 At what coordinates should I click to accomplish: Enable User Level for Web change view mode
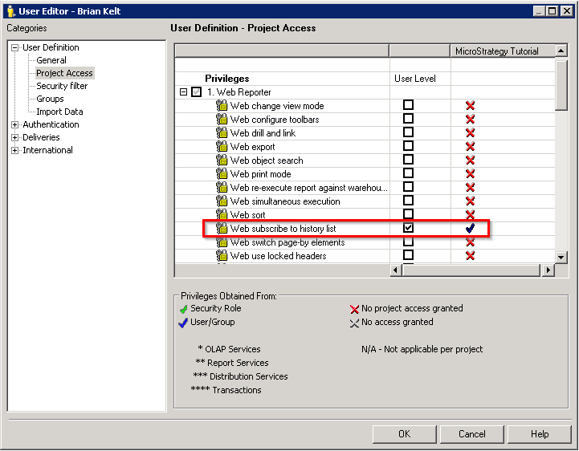tap(408, 105)
